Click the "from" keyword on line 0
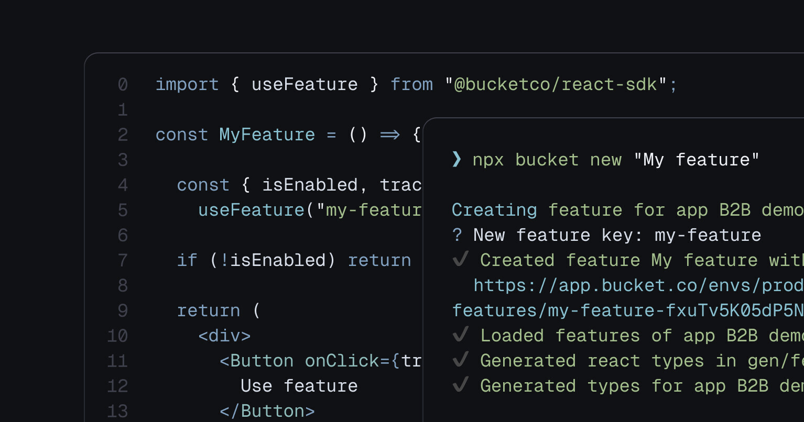 click(412, 84)
